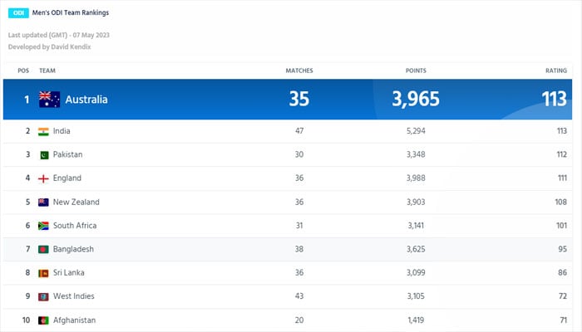Click the South Africa flag icon

[x=44, y=226]
